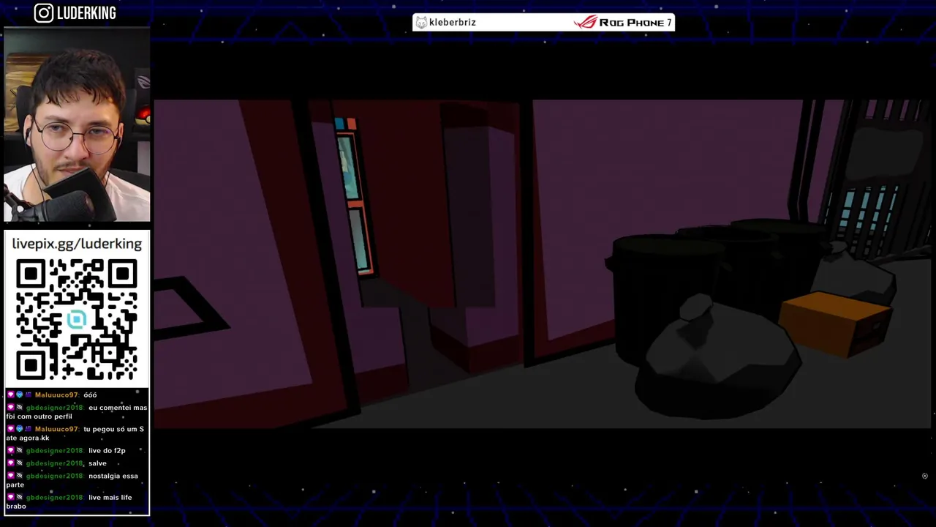Click the 'tu pegou só um S ate agora kk' message
Screen dimensions: 936x527
[x=75, y=433]
